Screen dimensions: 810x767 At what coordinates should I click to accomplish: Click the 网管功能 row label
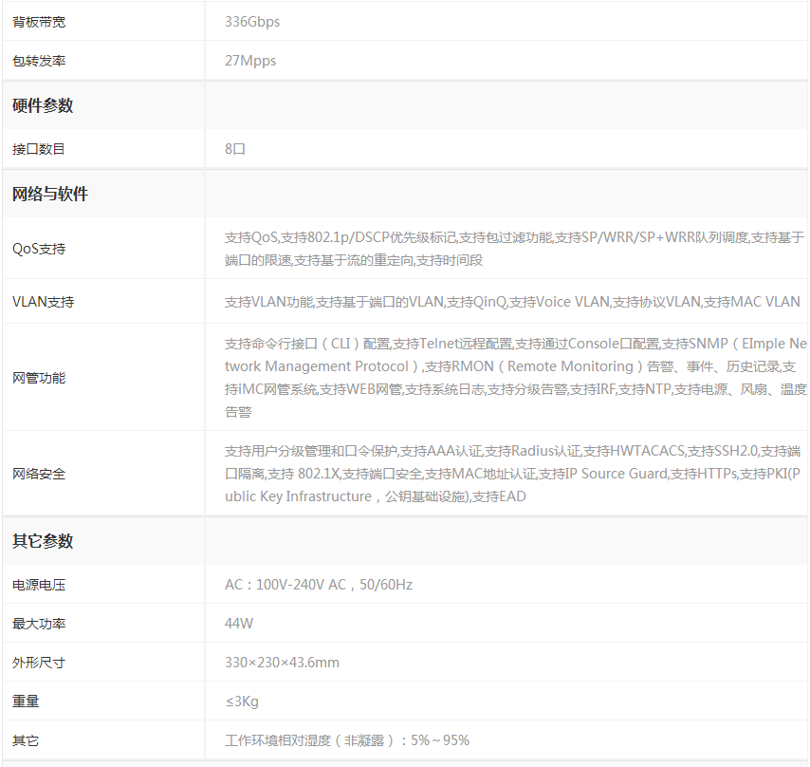pyautogui.click(x=39, y=378)
